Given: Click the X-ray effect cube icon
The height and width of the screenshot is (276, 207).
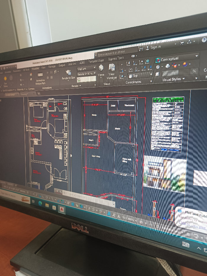Looking at the screenshot, I should point(157,74).
